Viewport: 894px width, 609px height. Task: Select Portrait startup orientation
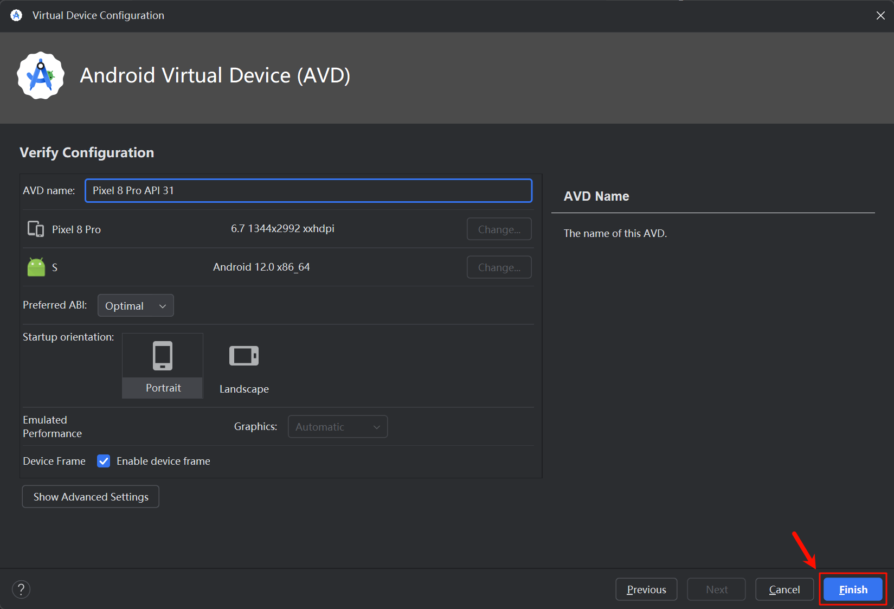pyautogui.click(x=163, y=366)
